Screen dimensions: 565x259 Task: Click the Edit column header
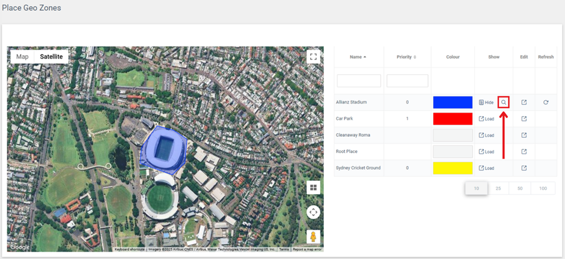524,57
